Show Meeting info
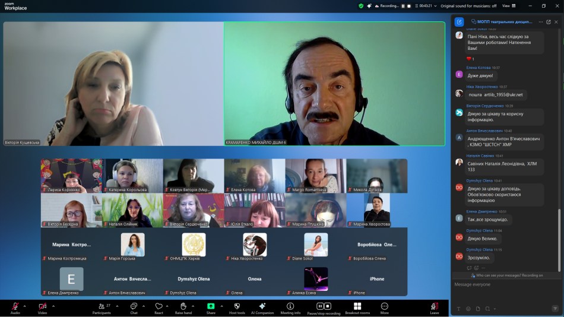Viewport: 564px width, 317px height. 290,308
